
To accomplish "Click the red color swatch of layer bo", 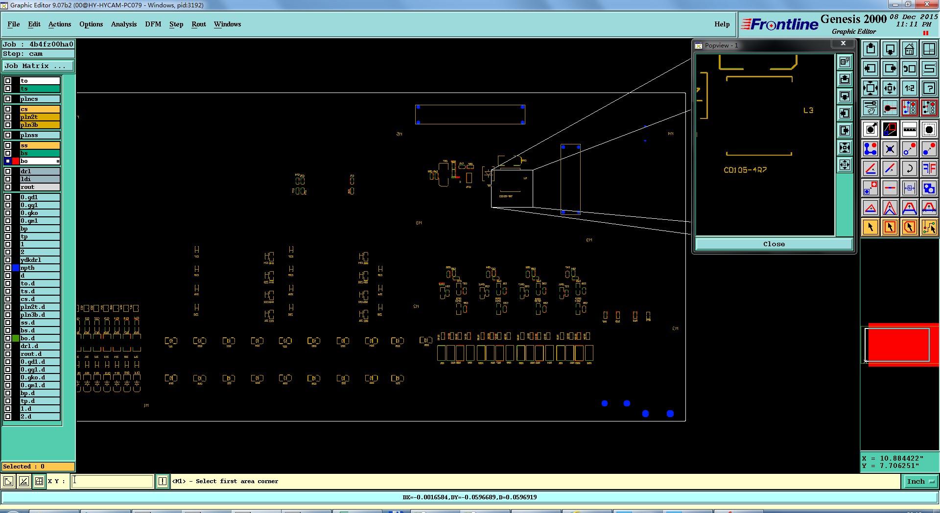I will (16, 161).
